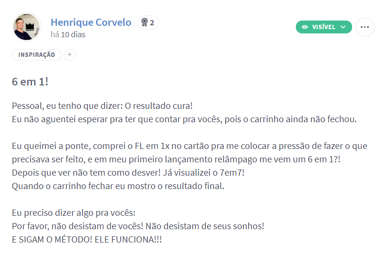Click the line starting 'Eu queimei a ponte'
The height and width of the screenshot is (254, 386).
(x=189, y=146)
